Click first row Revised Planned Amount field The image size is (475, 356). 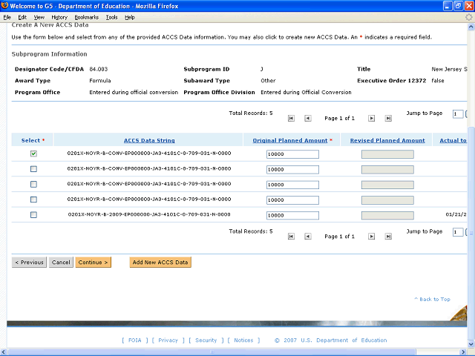387,154
